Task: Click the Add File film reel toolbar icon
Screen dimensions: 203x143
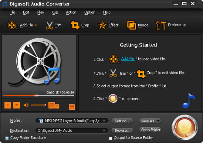Action: click(13, 25)
